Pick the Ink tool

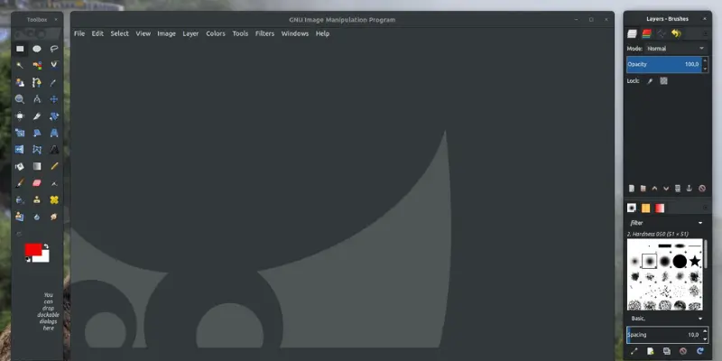(20, 199)
